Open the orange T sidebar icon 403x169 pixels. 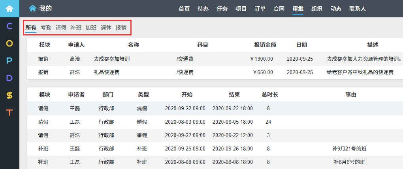(9, 113)
